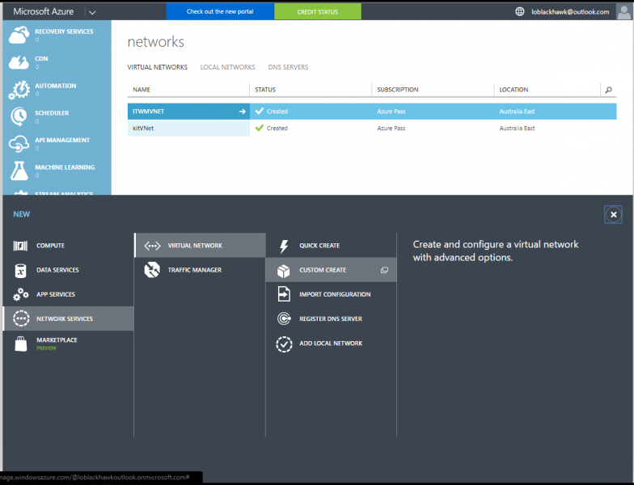This screenshot has width=634, height=485.
Task: Open the Marketplace shopping bag icon
Action: tap(21, 344)
